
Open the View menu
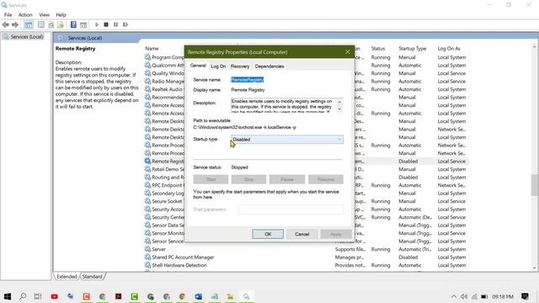(44, 15)
